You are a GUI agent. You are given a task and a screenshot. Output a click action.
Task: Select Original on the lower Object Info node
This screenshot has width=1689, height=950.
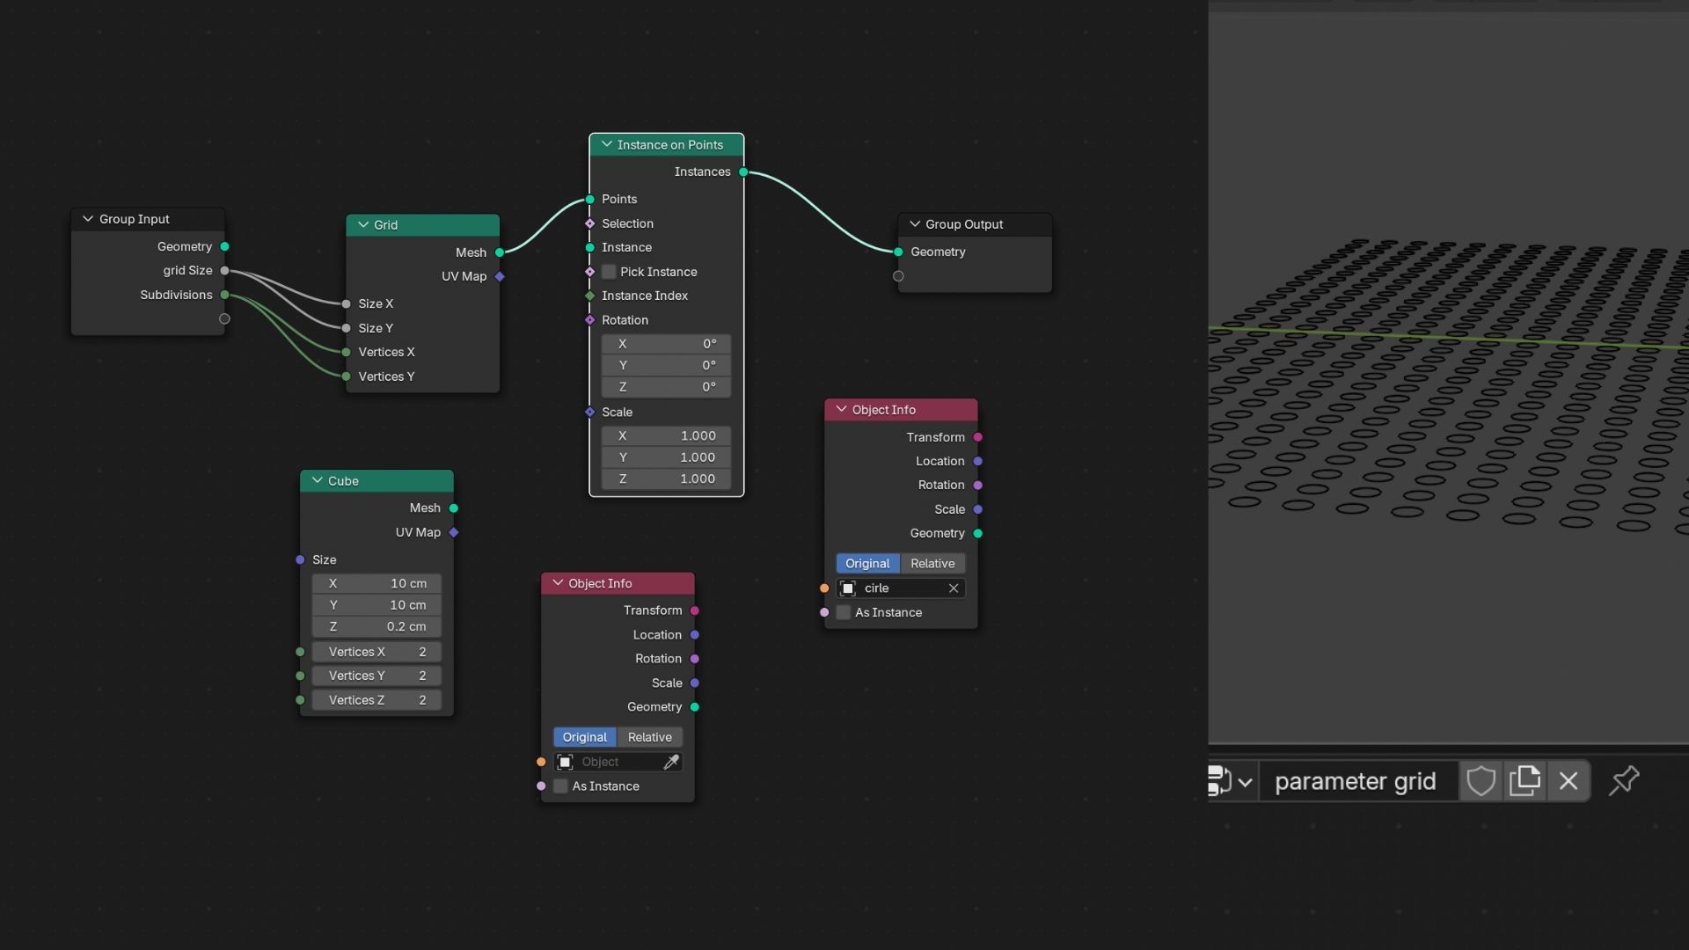coord(584,737)
